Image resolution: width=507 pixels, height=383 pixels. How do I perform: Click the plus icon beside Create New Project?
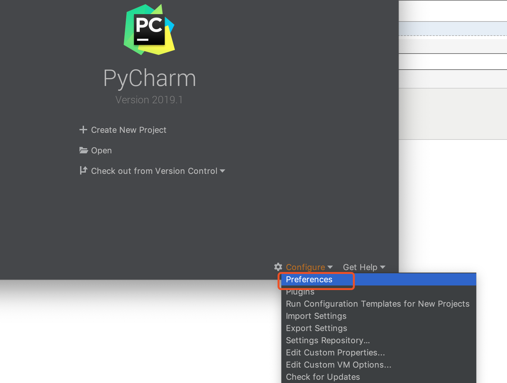(x=83, y=130)
